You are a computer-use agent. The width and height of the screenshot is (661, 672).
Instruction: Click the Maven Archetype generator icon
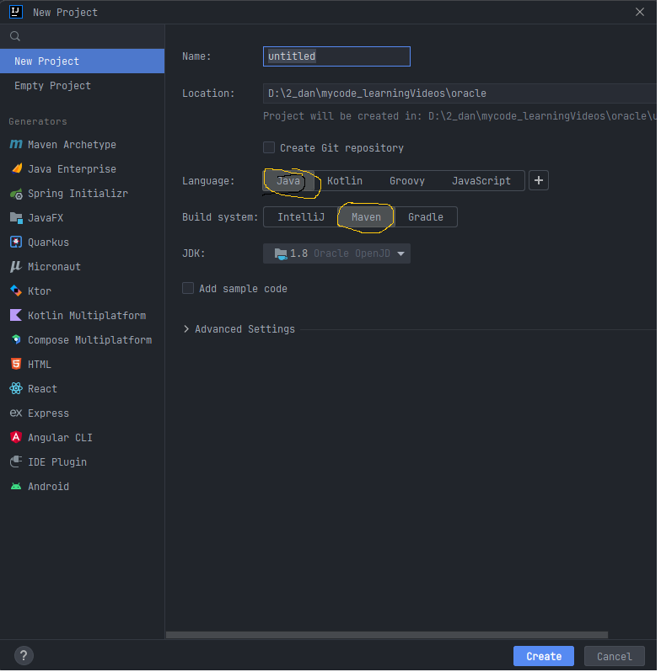pyautogui.click(x=16, y=145)
